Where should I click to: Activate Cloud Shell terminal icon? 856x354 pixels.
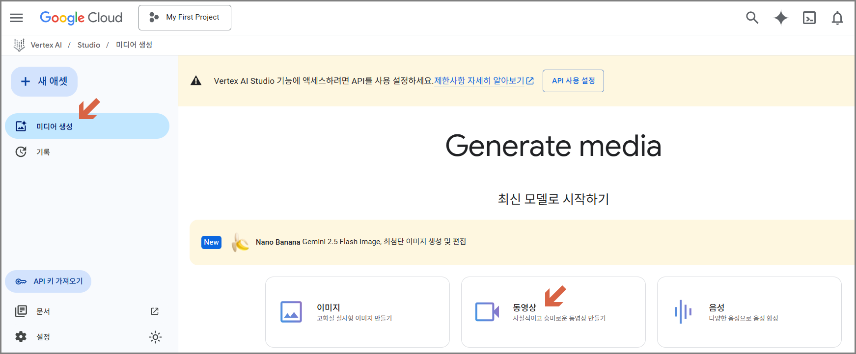[x=809, y=18]
